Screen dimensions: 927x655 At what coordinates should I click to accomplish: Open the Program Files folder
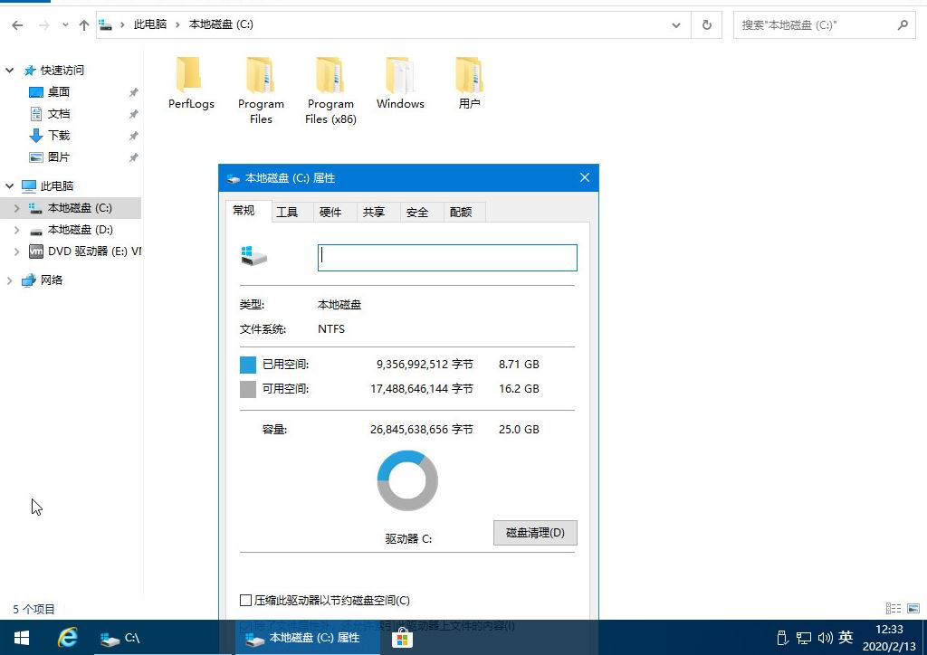tap(261, 91)
